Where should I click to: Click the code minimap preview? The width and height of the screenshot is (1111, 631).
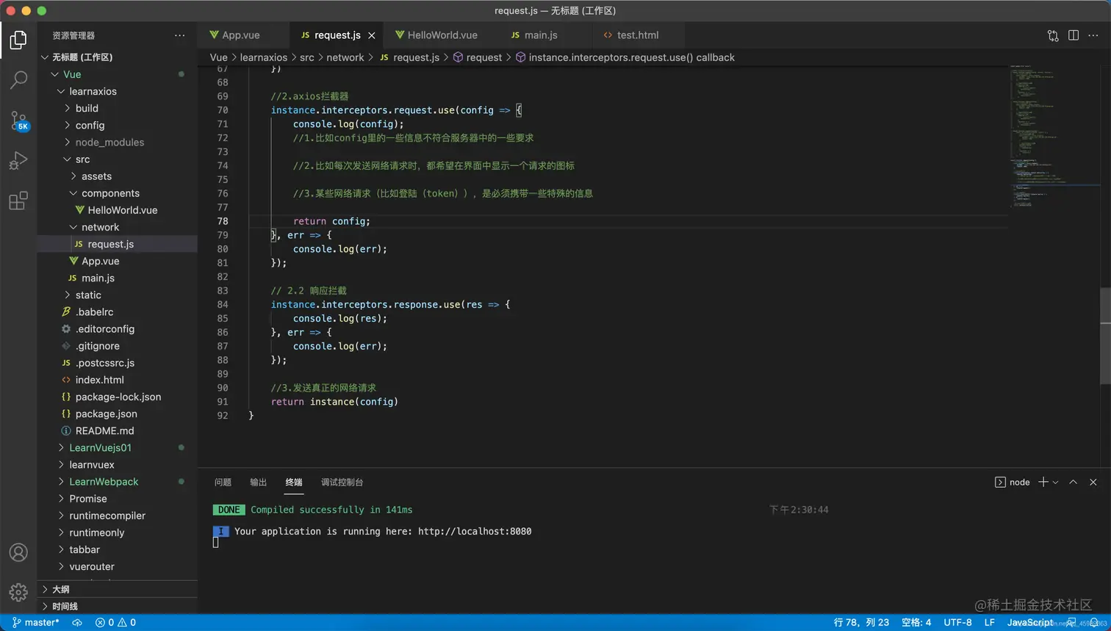1054,136
